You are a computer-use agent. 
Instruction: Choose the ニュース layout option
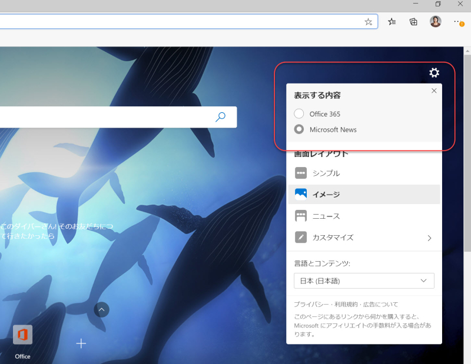pos(364,216)
